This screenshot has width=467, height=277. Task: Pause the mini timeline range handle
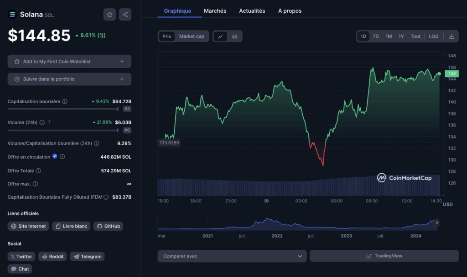[436, 223]
